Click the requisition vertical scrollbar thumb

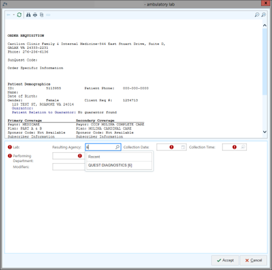[x=264, y=62]
